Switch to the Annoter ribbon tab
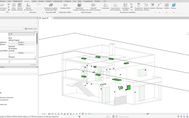 pyautogui.click(x=41, y=1)
